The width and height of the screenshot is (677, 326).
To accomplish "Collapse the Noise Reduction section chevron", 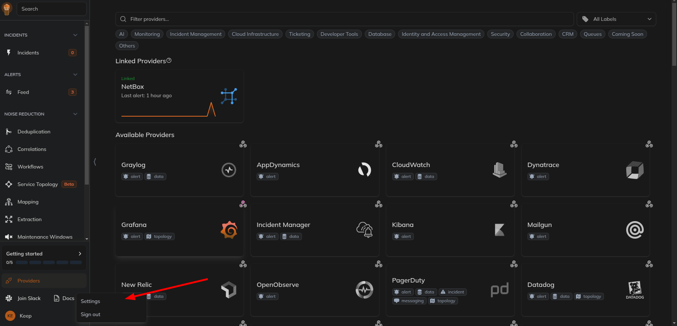I will pos(75,114).
